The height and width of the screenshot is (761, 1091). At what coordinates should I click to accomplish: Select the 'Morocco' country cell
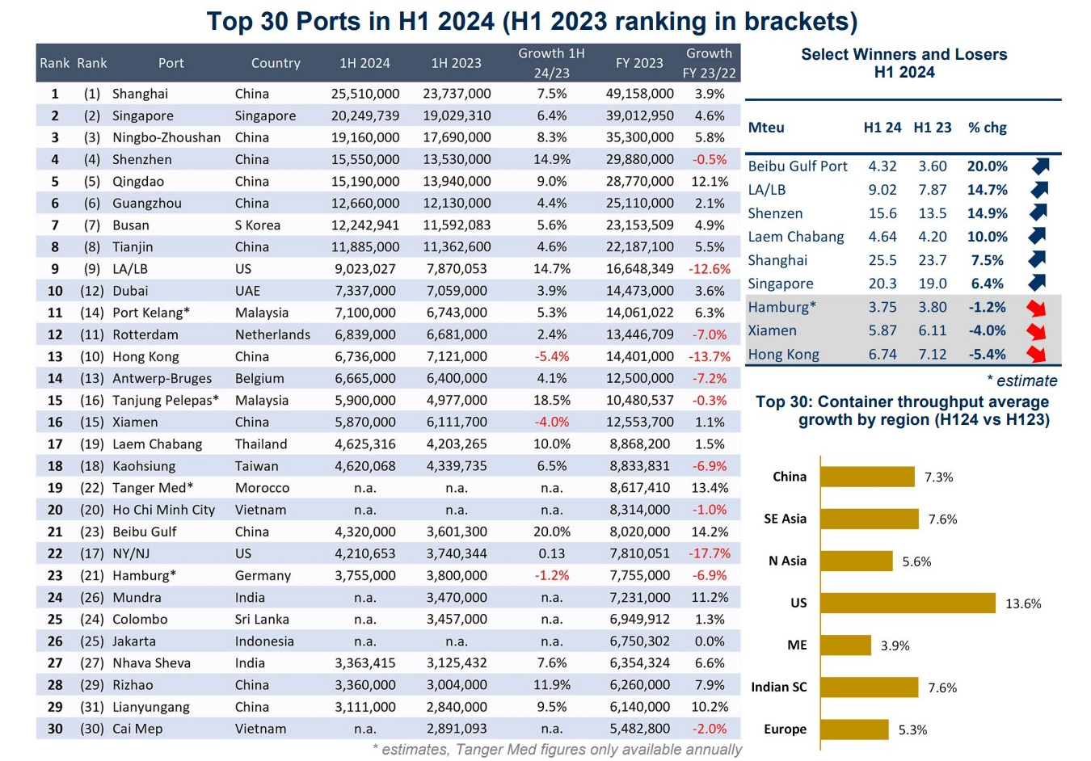[x=262, y=488]
